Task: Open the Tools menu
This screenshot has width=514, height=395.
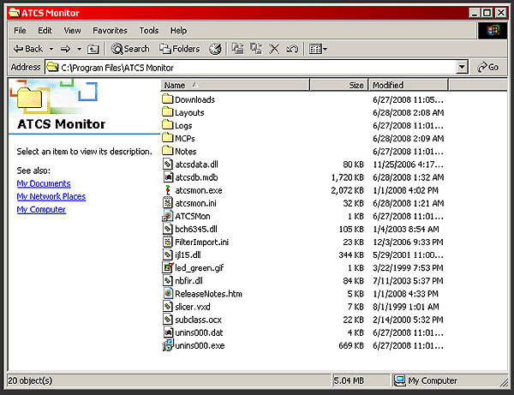Action: click(x=148, y=31)
